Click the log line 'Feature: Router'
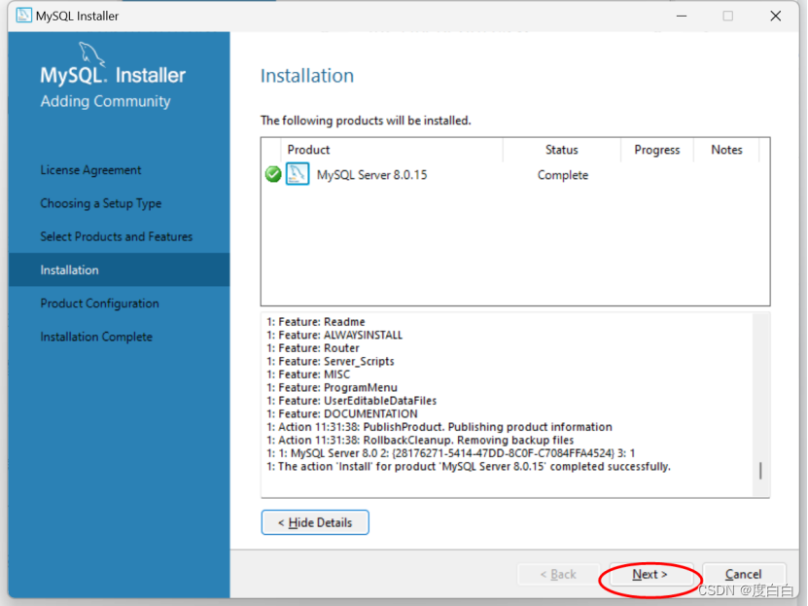 (x=313, y=348)
